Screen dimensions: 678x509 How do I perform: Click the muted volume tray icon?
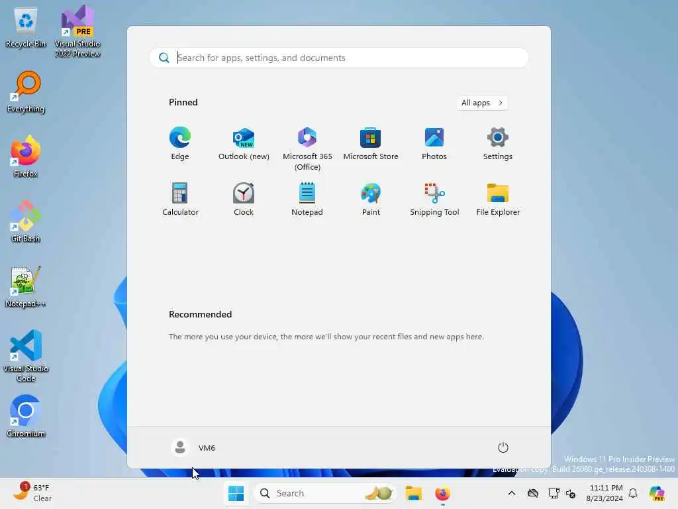click(x=571, y=493)
